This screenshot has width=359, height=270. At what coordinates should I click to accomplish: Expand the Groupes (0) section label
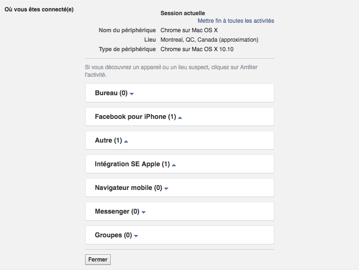pyautogui.click(x=113, y=235)
